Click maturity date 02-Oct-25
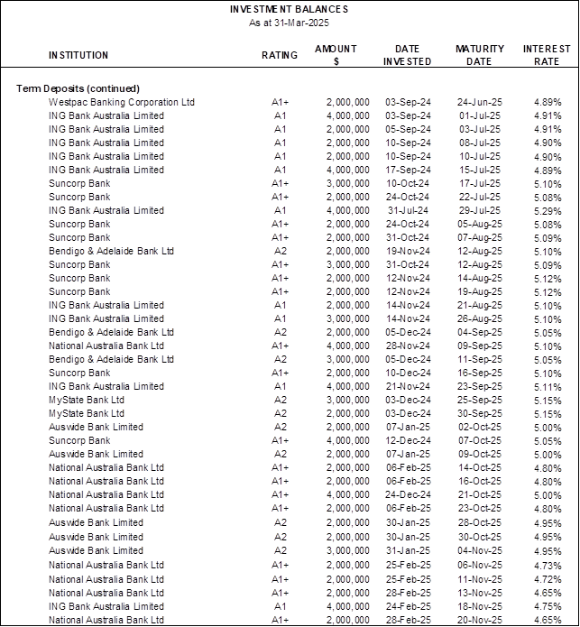This screenshot has height=627, width=580. (480, 428)
